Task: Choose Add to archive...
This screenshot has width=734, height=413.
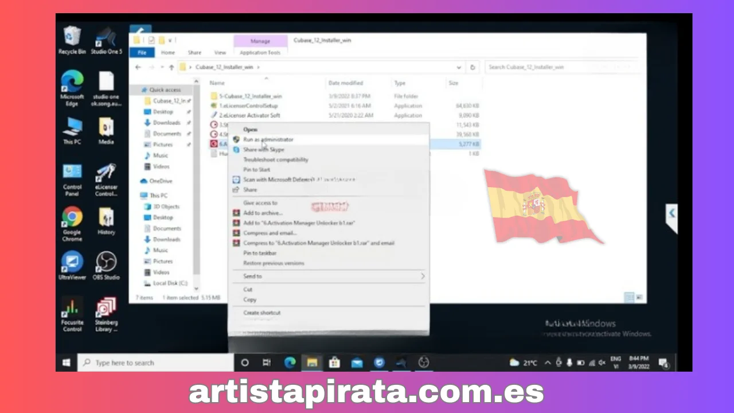Action: pos(328,213)
